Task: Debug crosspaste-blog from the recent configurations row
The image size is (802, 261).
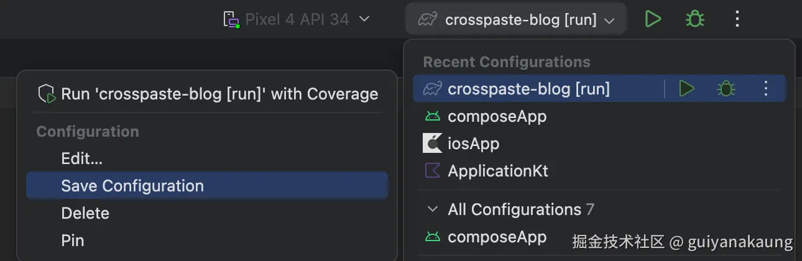Action: (726, 89)
